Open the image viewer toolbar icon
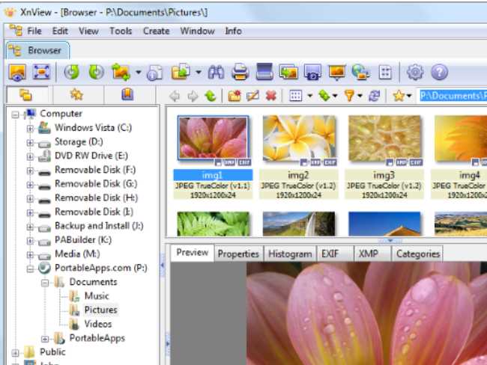The height and width of the screenshot is (365, 487). (17, 73)
